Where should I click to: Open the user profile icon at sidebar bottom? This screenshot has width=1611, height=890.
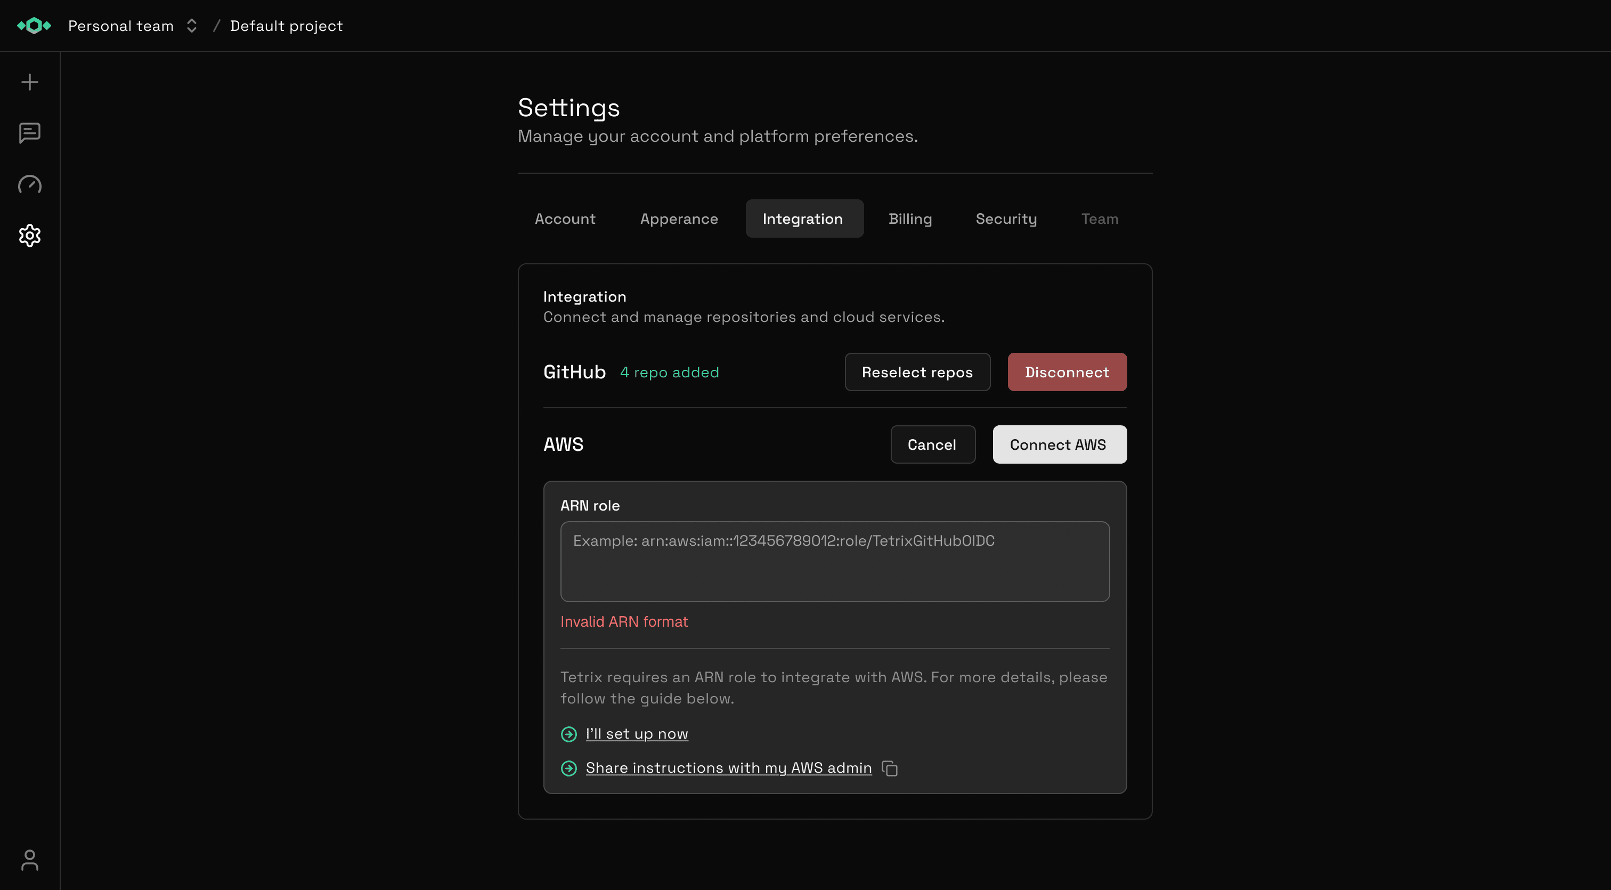pos(29,861)
